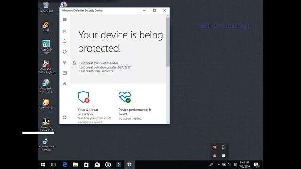Image resolution: width=301 pixels, height=169 pixels.
Task: Click "Last threat definition update: 8/24/2017" text
Action: click(105, 67)
